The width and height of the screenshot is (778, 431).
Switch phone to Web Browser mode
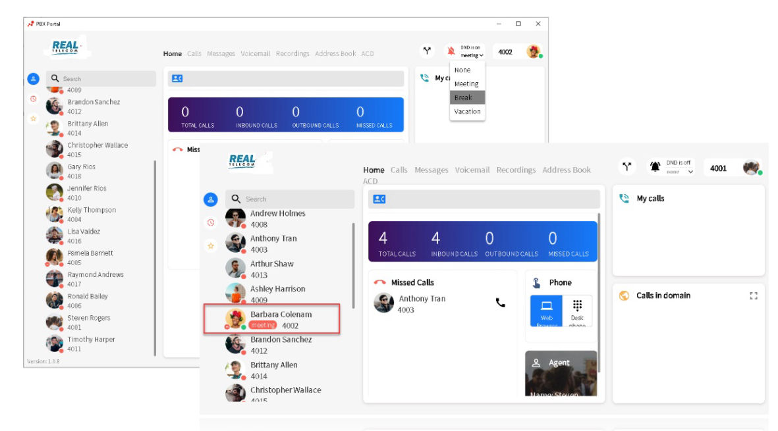pos(546,311)
